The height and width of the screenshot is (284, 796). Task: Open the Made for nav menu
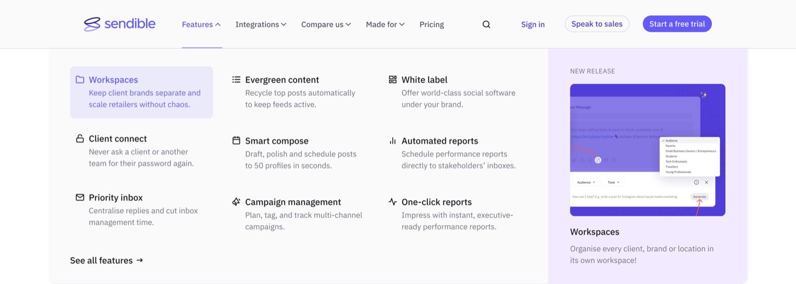385,24
